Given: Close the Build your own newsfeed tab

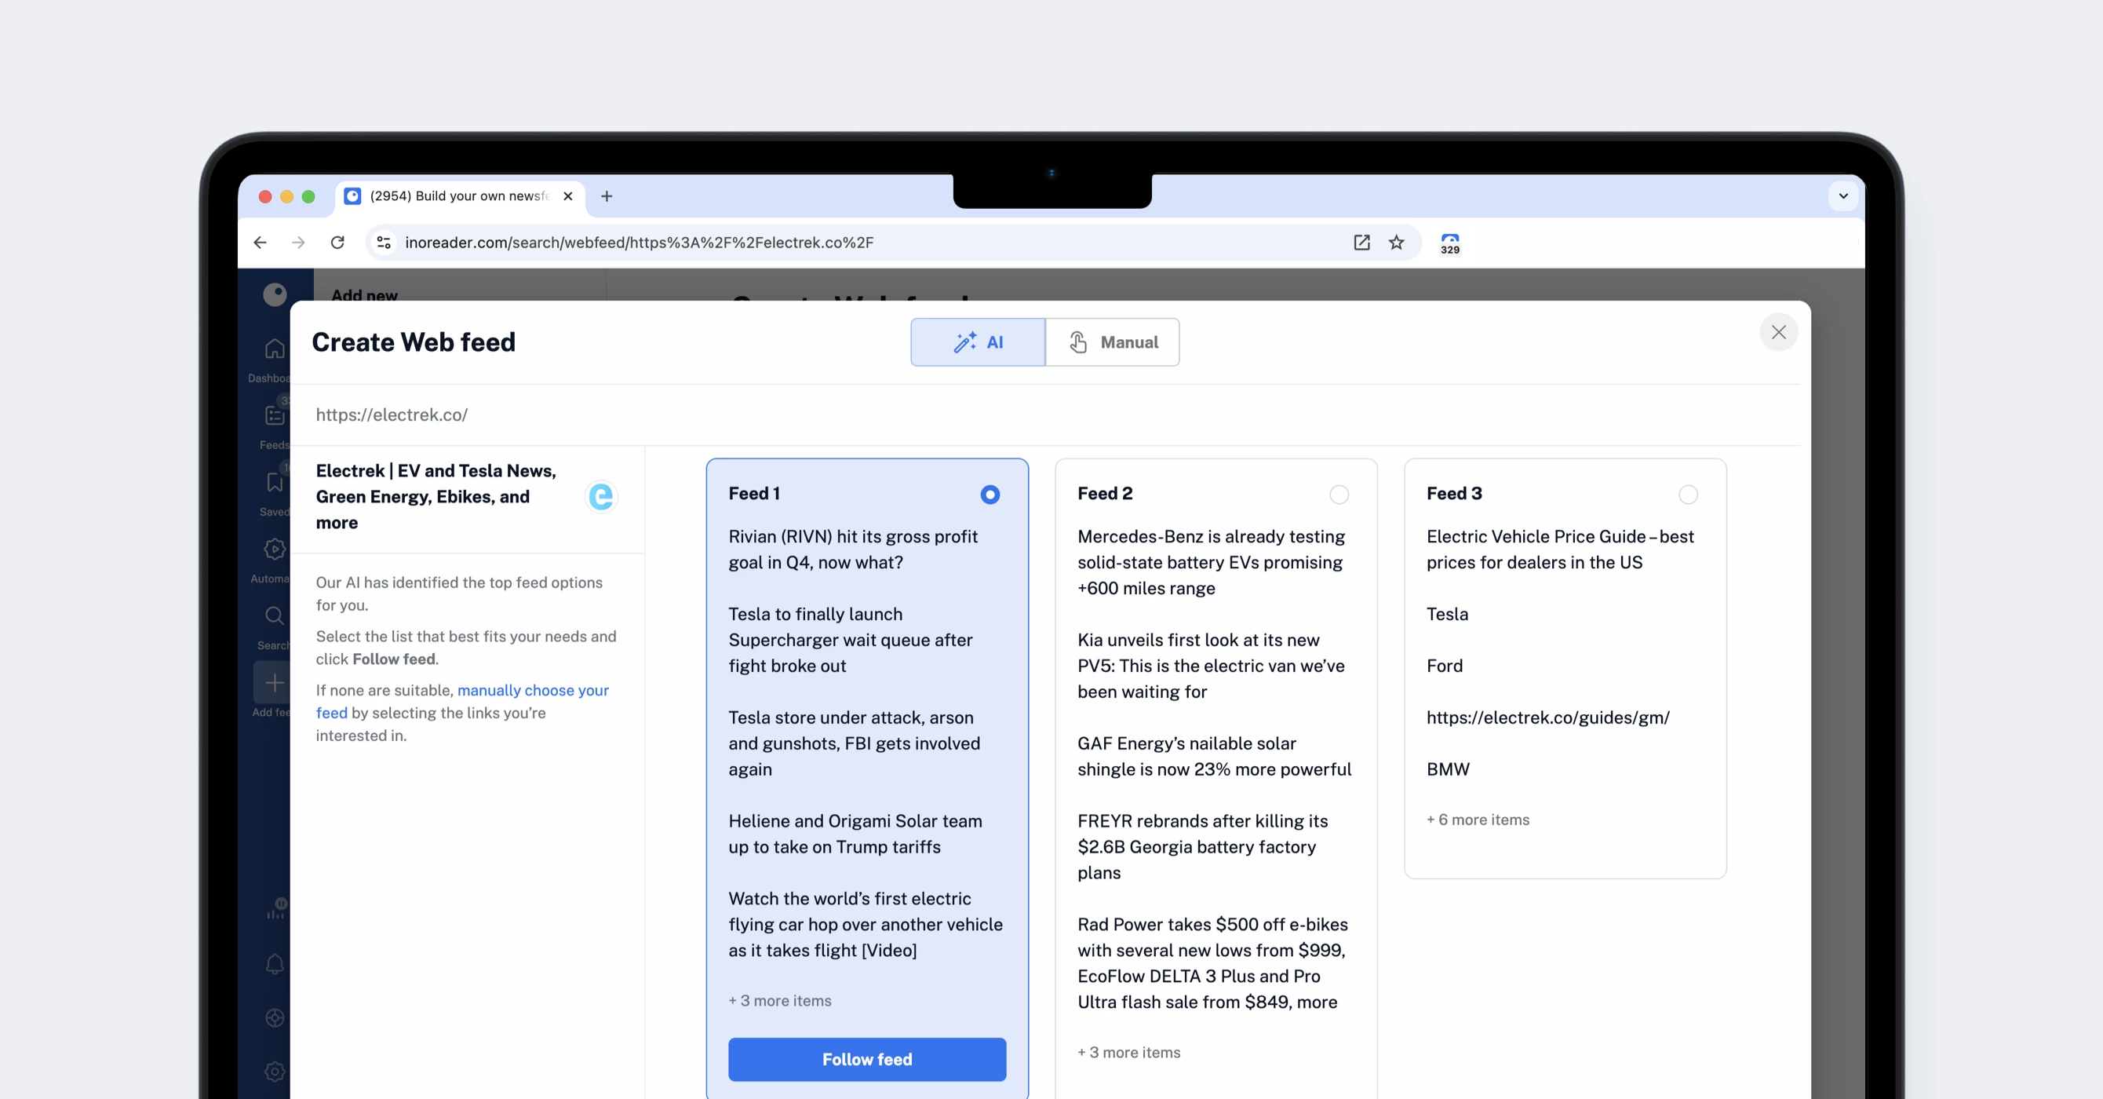Looking at the screenshot, I should tap(568, 196).
